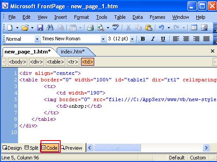This screenshot has height=162, width=217.
Task: Expand the Normal style dropdown
Action: point(37,39)
